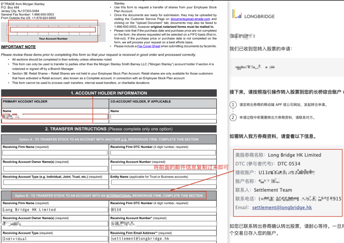Click the Your Account Number input field
Screen dimensions: 344x243
tap(53, 30)
